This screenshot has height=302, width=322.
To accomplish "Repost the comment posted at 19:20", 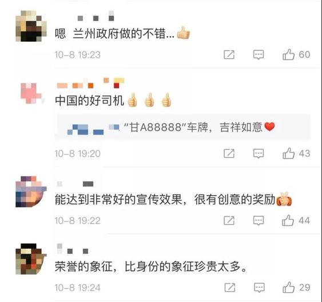I will click(229, 153).
